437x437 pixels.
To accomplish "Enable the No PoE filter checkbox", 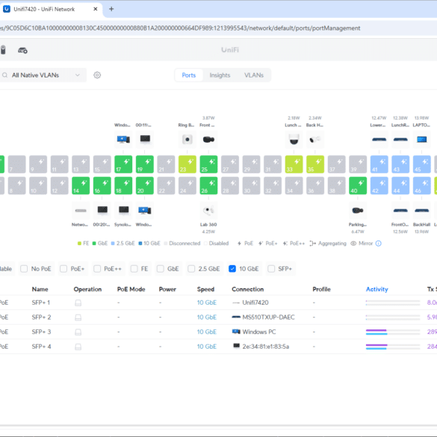I will [x=24, y=269].
